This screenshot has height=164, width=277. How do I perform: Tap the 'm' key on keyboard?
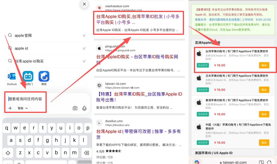point(74,153)
